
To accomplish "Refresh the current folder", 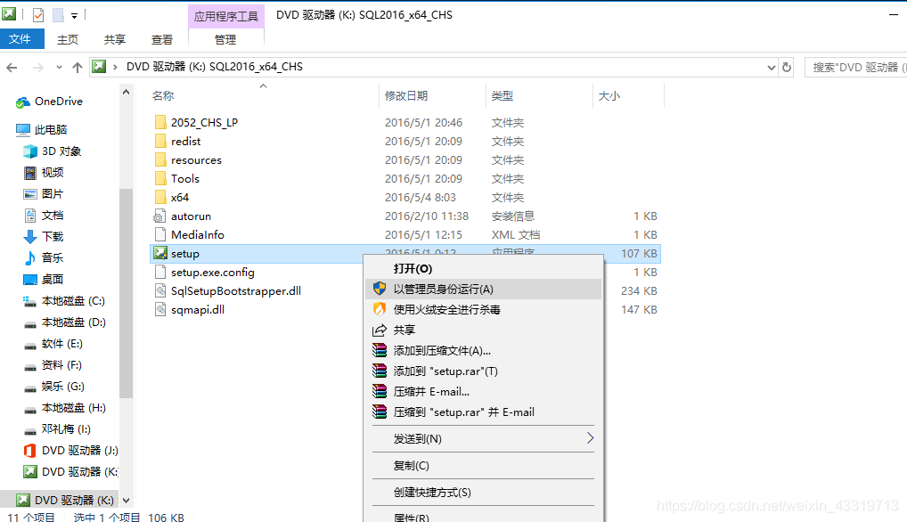I will (787, 68).
